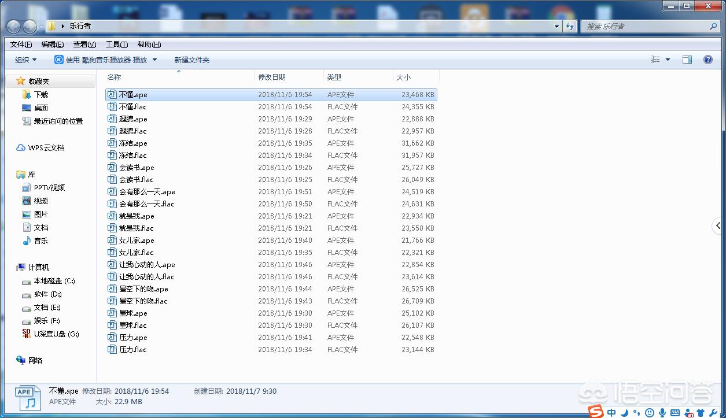Sort by the 大小 column header
Screen dimensions: 726x418
tap(416, 77)
